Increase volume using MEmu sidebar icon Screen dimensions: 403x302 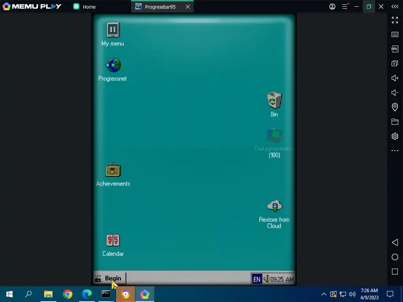point(395,78)
